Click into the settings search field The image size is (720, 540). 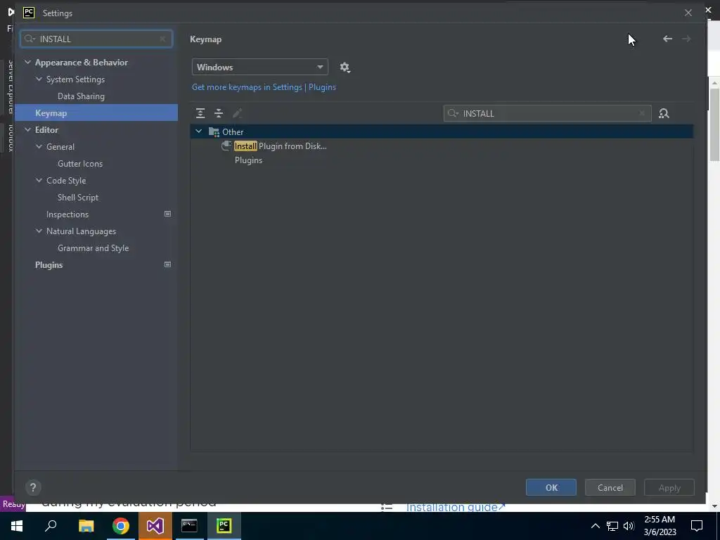[96, 39]
